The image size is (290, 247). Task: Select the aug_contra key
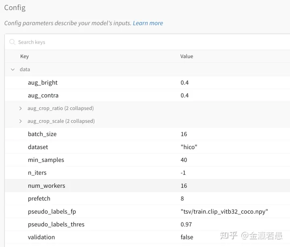[x=43, y=95]
